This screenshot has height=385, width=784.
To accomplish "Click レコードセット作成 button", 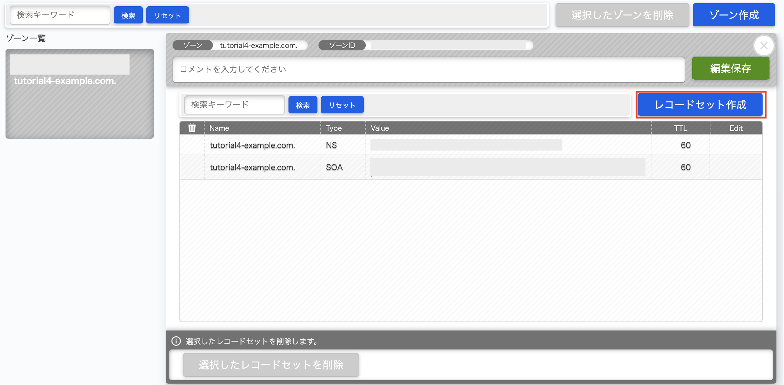I will click(x=700, y=105).
